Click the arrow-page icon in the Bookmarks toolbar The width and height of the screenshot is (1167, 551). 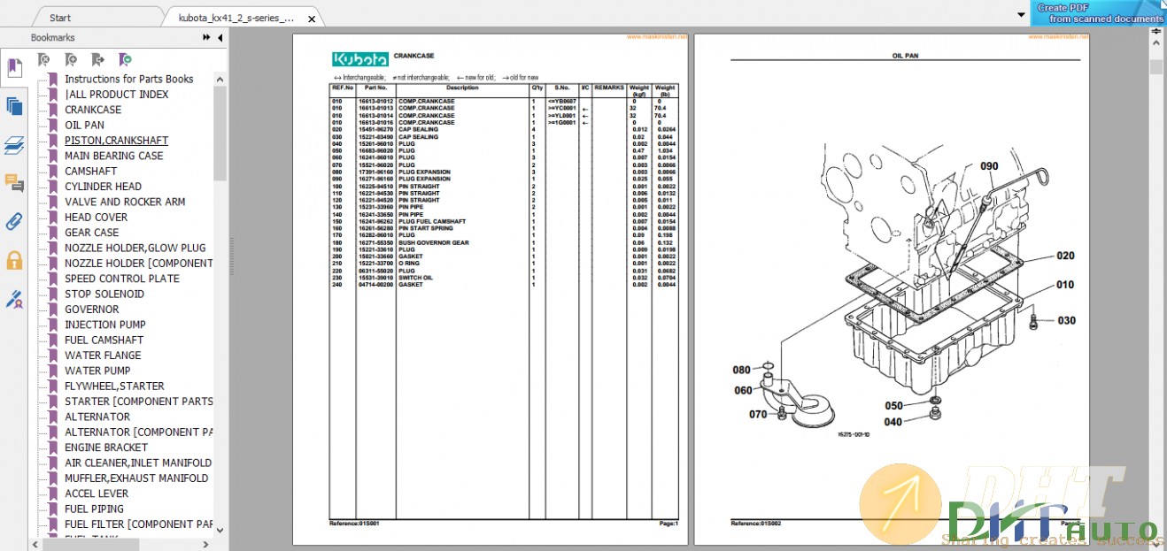point(97,59)
